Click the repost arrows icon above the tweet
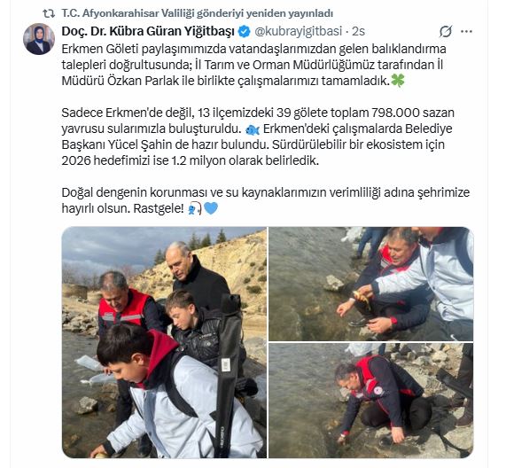This screenshot has height=468, width=506. coord(49,13)
